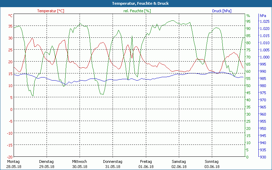Click the red temperature peak on Monday
Viewport: 272px width, 170px height.
[32, 38]
